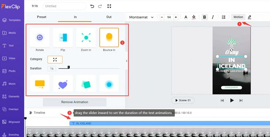This screenshot has height=137, width=270.
Task: Toggle italic text formatting
Action: 213,17
